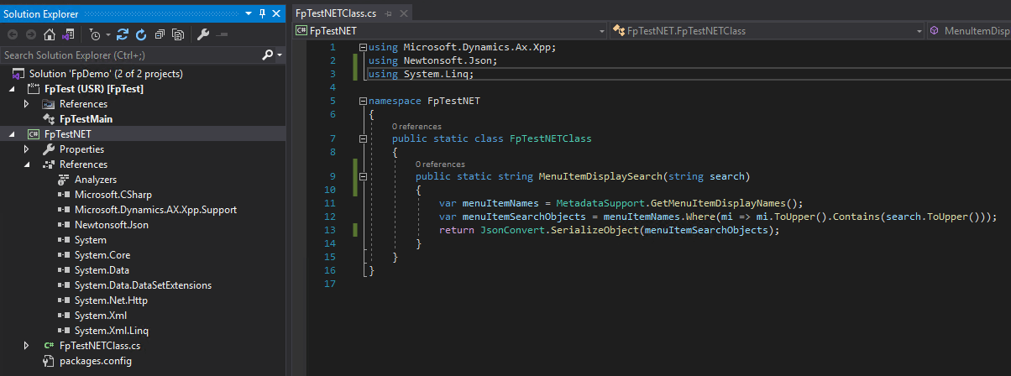Close the Solution Explorer panel

276,13
